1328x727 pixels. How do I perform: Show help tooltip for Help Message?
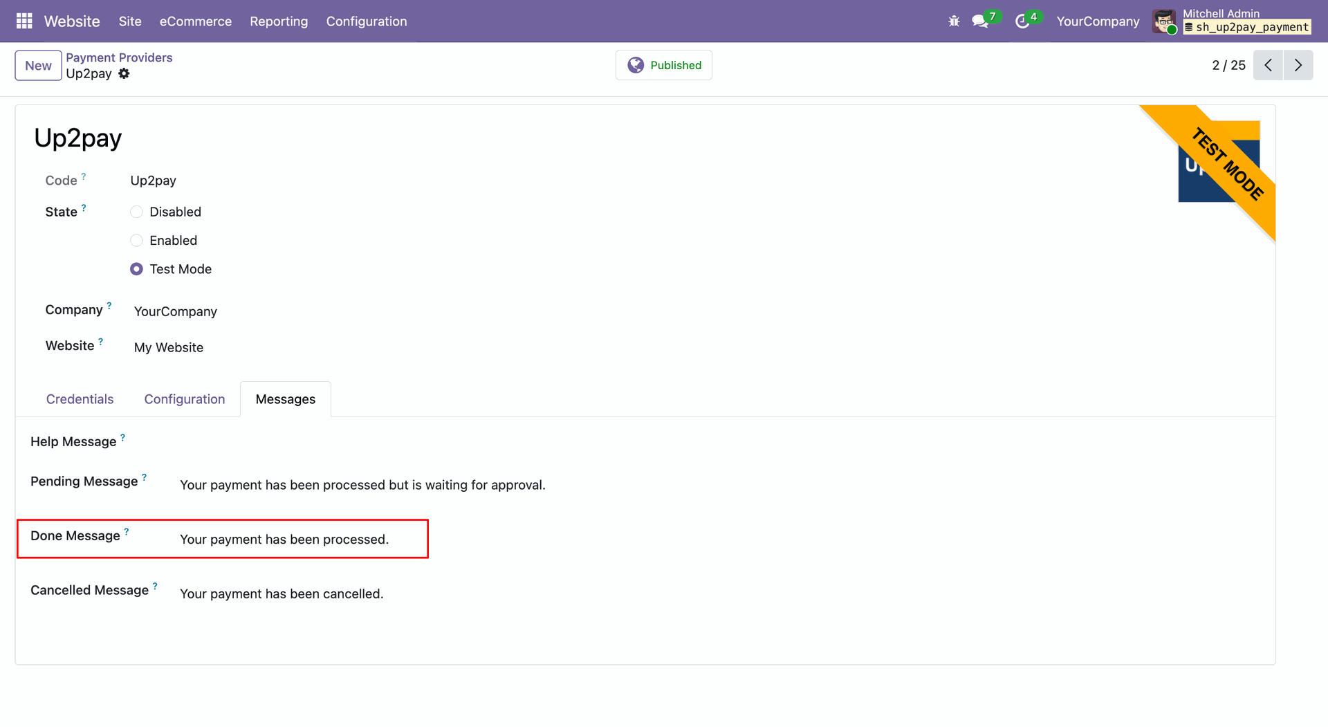(123, 437)
